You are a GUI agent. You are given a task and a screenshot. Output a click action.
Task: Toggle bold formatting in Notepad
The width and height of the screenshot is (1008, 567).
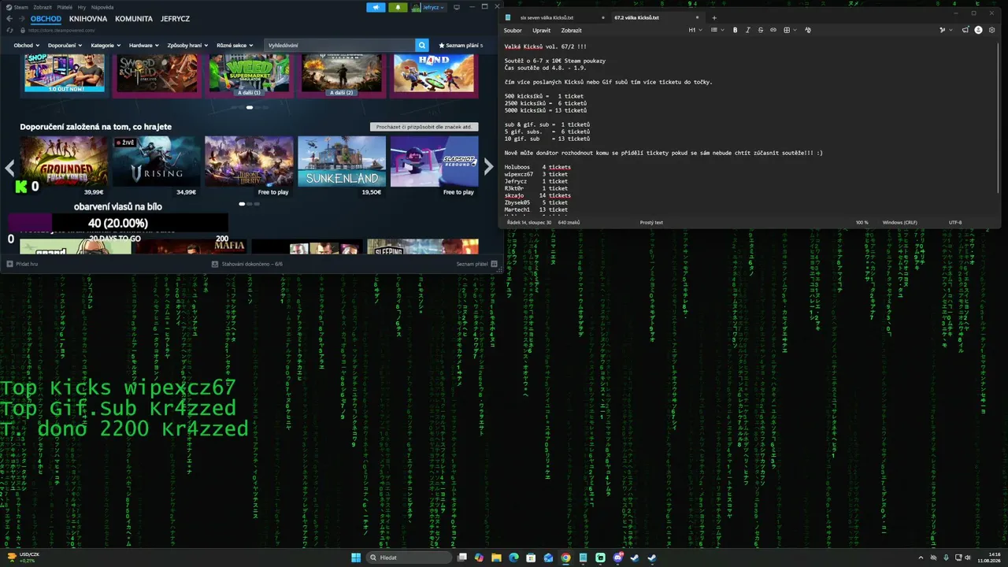736,30
